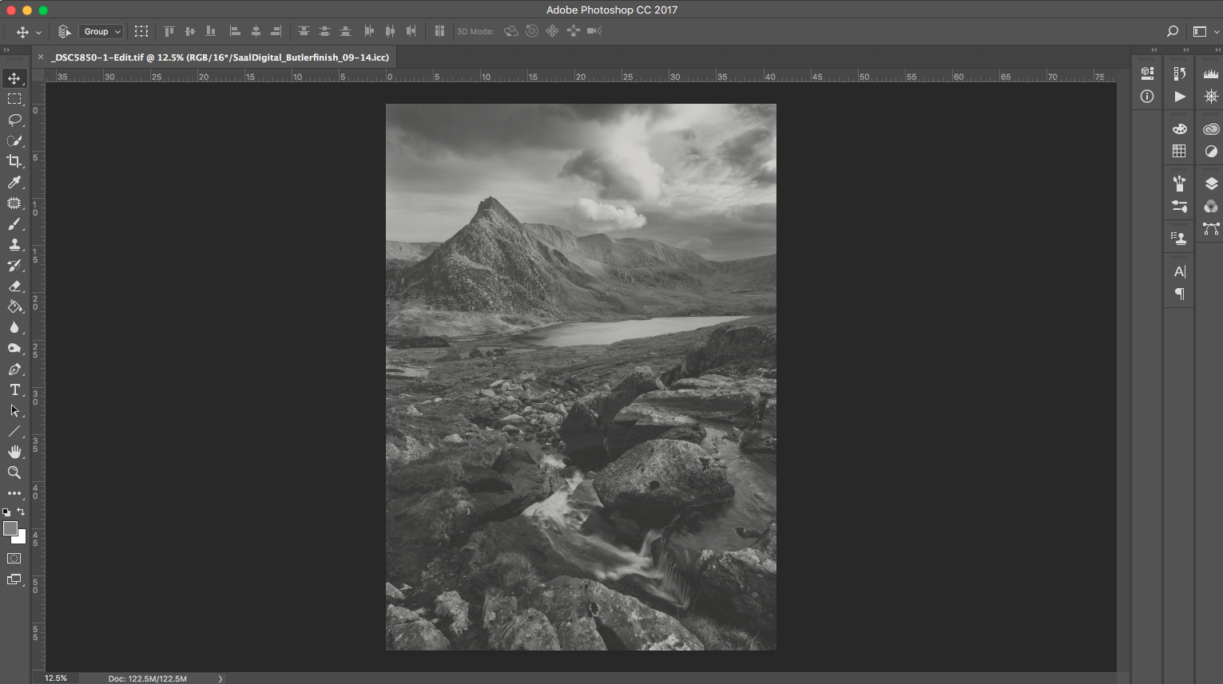This screenshot has width=1223, height=684.
Task: Open the search icon in options bar
Action: coord(1173,32)
